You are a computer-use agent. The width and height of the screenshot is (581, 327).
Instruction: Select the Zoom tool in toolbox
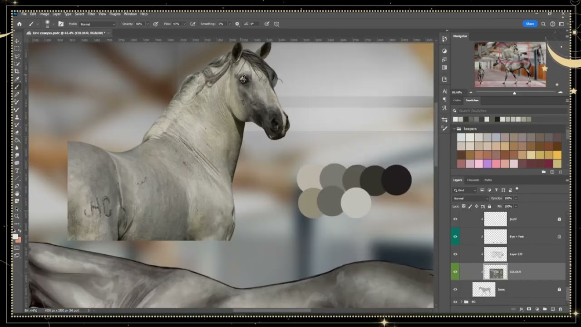click(x=17, y=216)
